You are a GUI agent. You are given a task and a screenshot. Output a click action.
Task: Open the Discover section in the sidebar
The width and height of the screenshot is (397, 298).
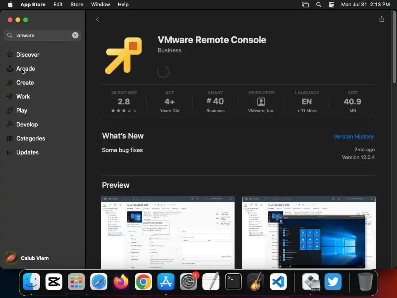[28, 54]
